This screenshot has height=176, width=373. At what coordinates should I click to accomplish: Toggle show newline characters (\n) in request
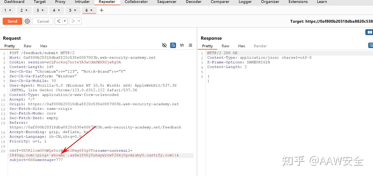(x=182, y=45)
